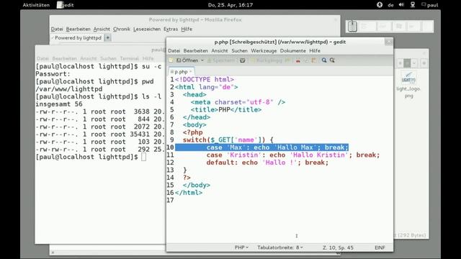Open the clock 'Do, 25. Apr, 16:17'
Viewport: 461px width, 259px height.
coord(230,5)
